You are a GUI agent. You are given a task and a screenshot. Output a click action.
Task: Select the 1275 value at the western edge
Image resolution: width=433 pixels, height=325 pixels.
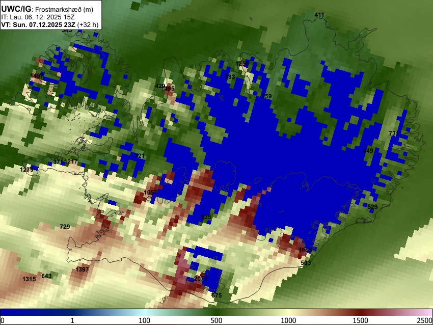pos(27,169)
